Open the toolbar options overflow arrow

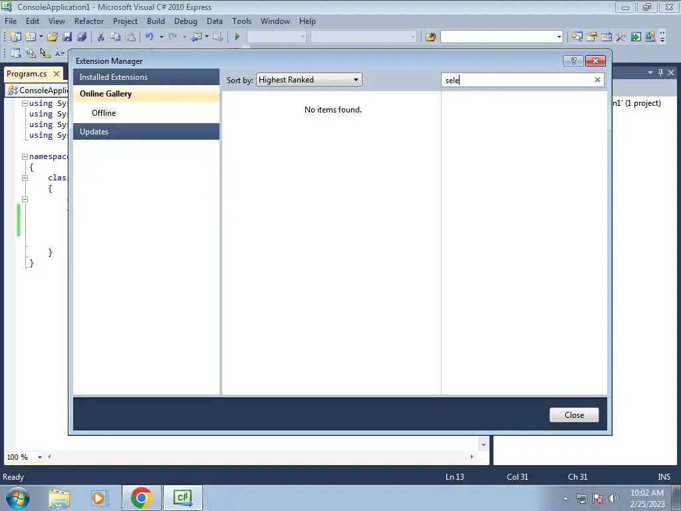coord(662,37)
